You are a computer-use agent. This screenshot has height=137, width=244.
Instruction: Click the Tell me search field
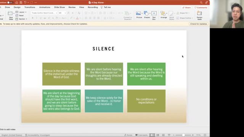click(106, 7)
